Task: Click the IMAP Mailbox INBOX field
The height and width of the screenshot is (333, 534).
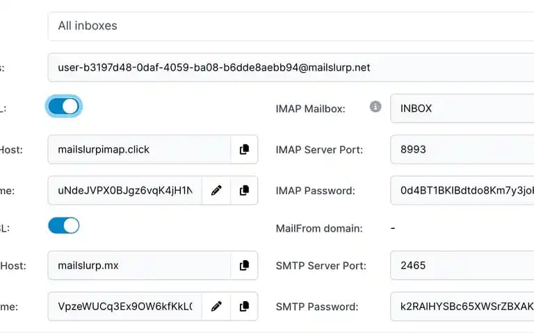Action: pos(462,108)
